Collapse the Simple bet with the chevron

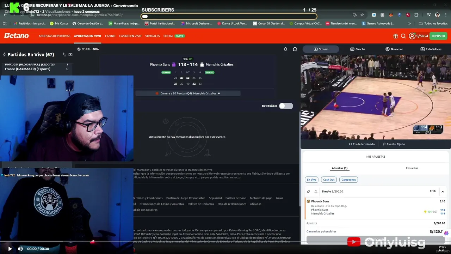point(443,192)
